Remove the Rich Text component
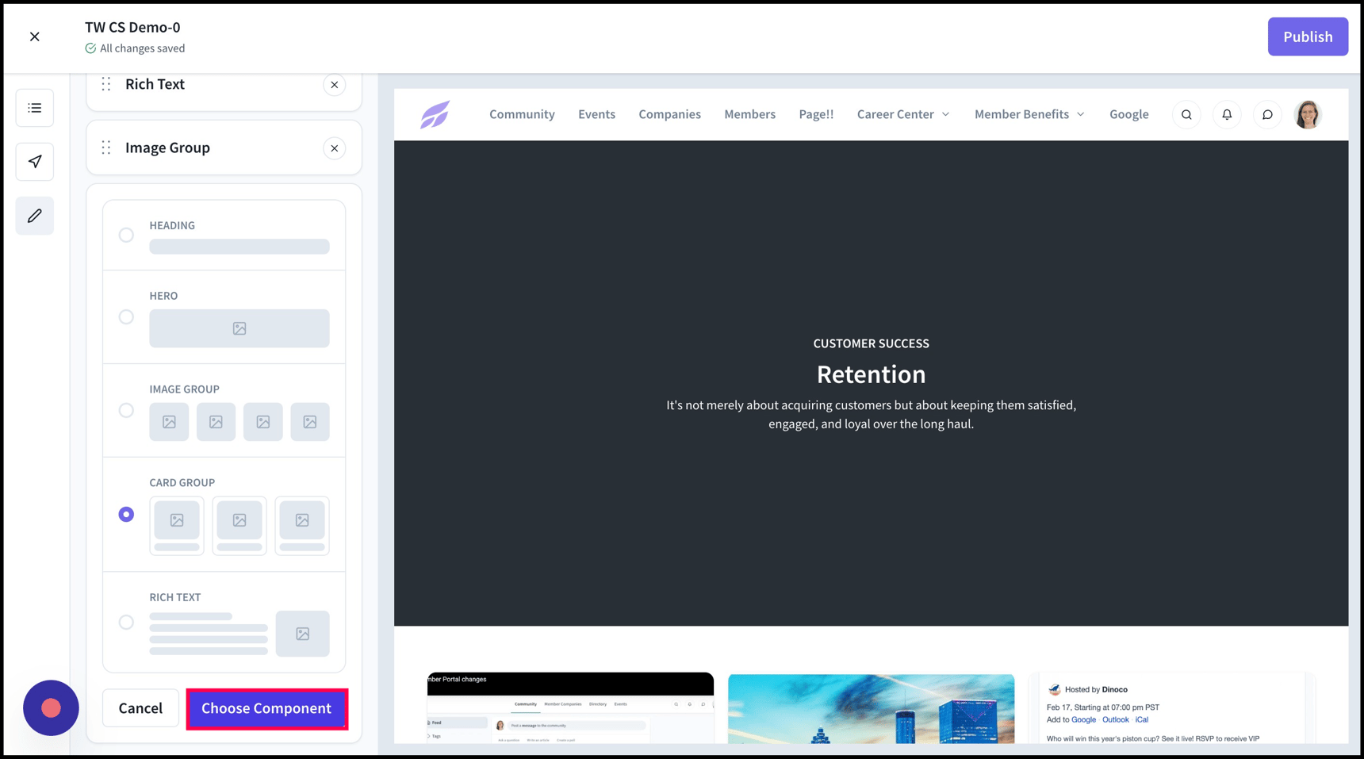 [x=335, y=85]
